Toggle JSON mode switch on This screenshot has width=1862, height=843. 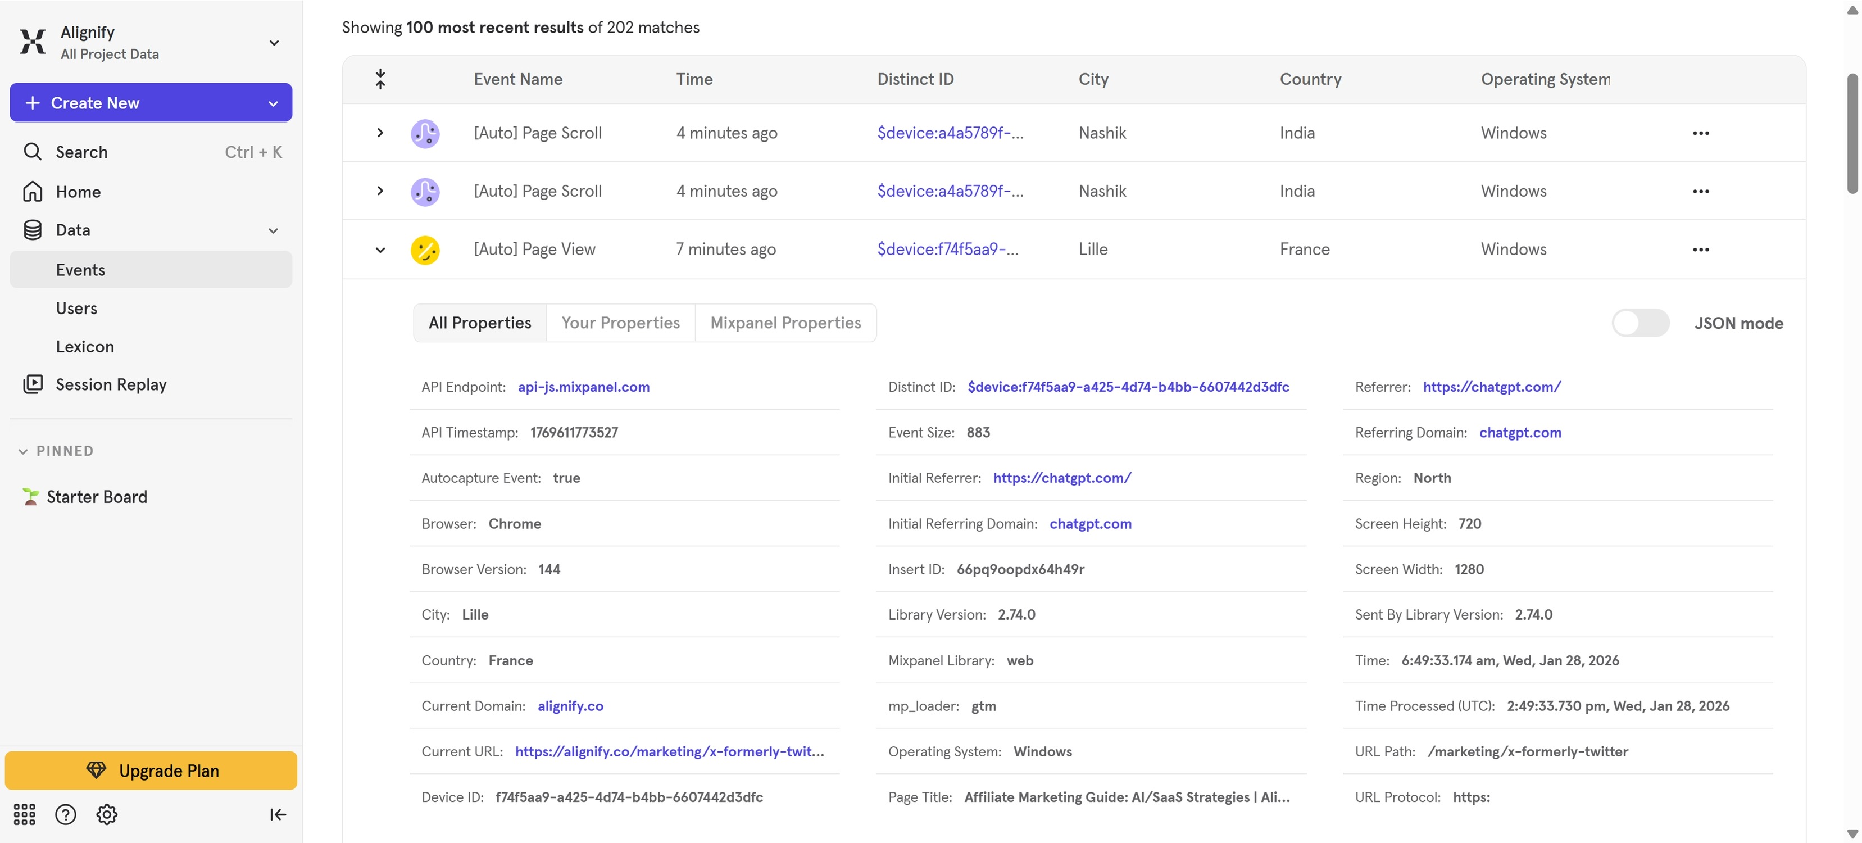[x=1640, y=323]
